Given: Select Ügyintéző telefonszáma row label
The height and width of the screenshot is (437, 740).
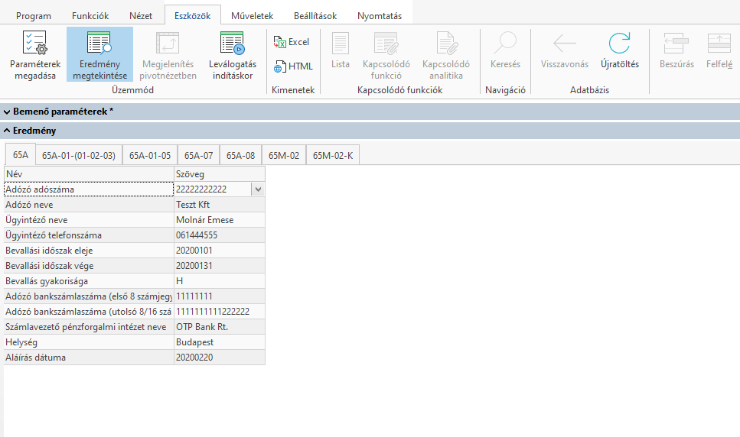Looking at the screenshot, I should [89, 235].
